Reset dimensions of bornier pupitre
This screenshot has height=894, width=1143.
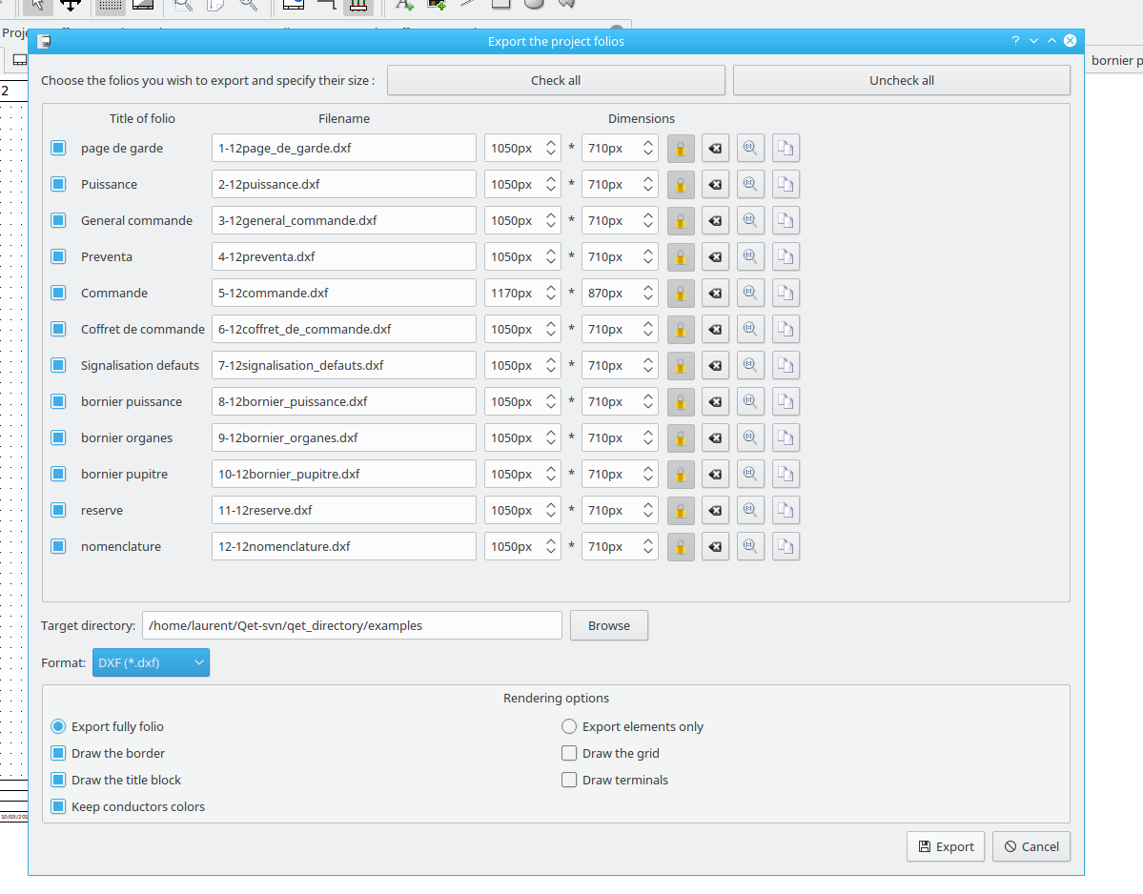[715, 474]
